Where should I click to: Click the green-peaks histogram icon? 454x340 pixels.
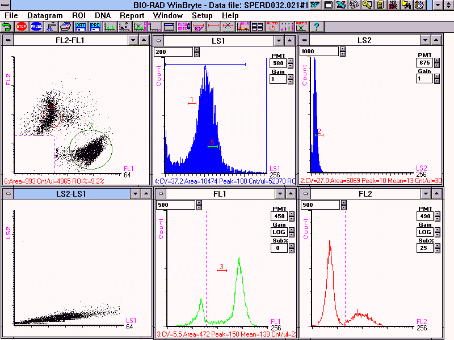[110, 27]
